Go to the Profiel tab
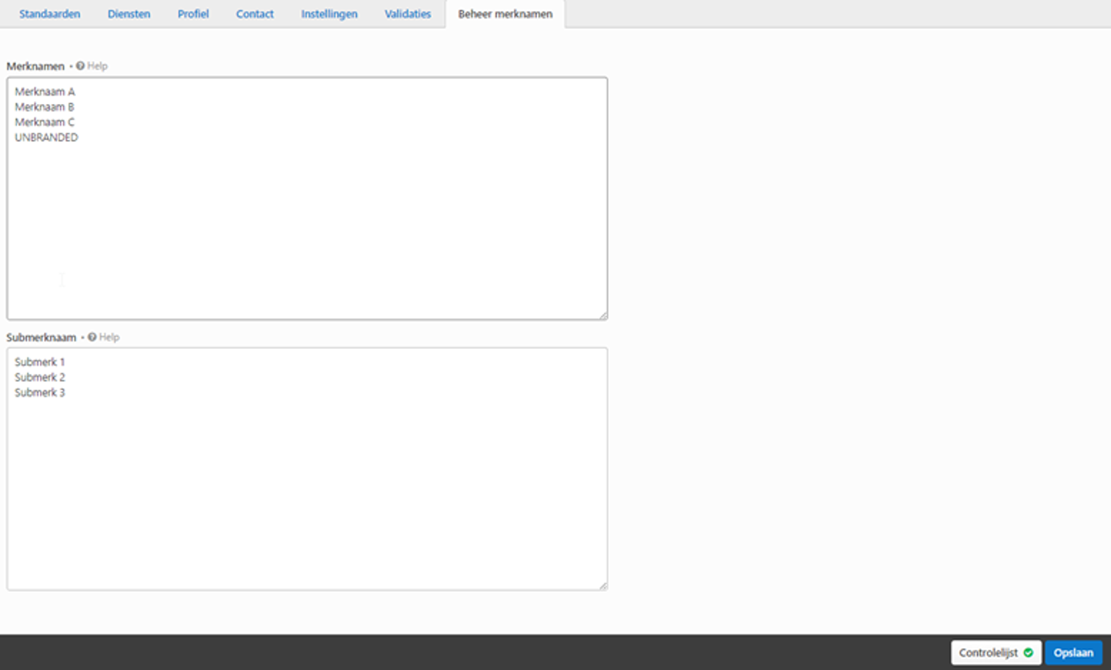1111x670 pixels. coord(193,14)
